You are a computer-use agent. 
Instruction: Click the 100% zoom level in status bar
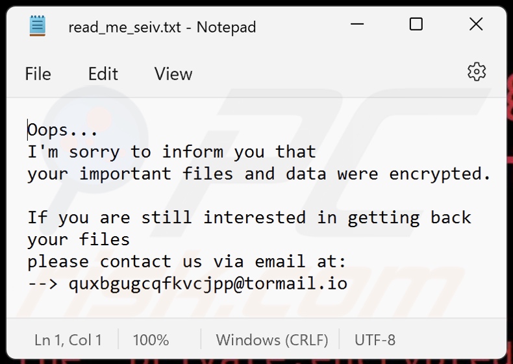(x=151, y=340)
